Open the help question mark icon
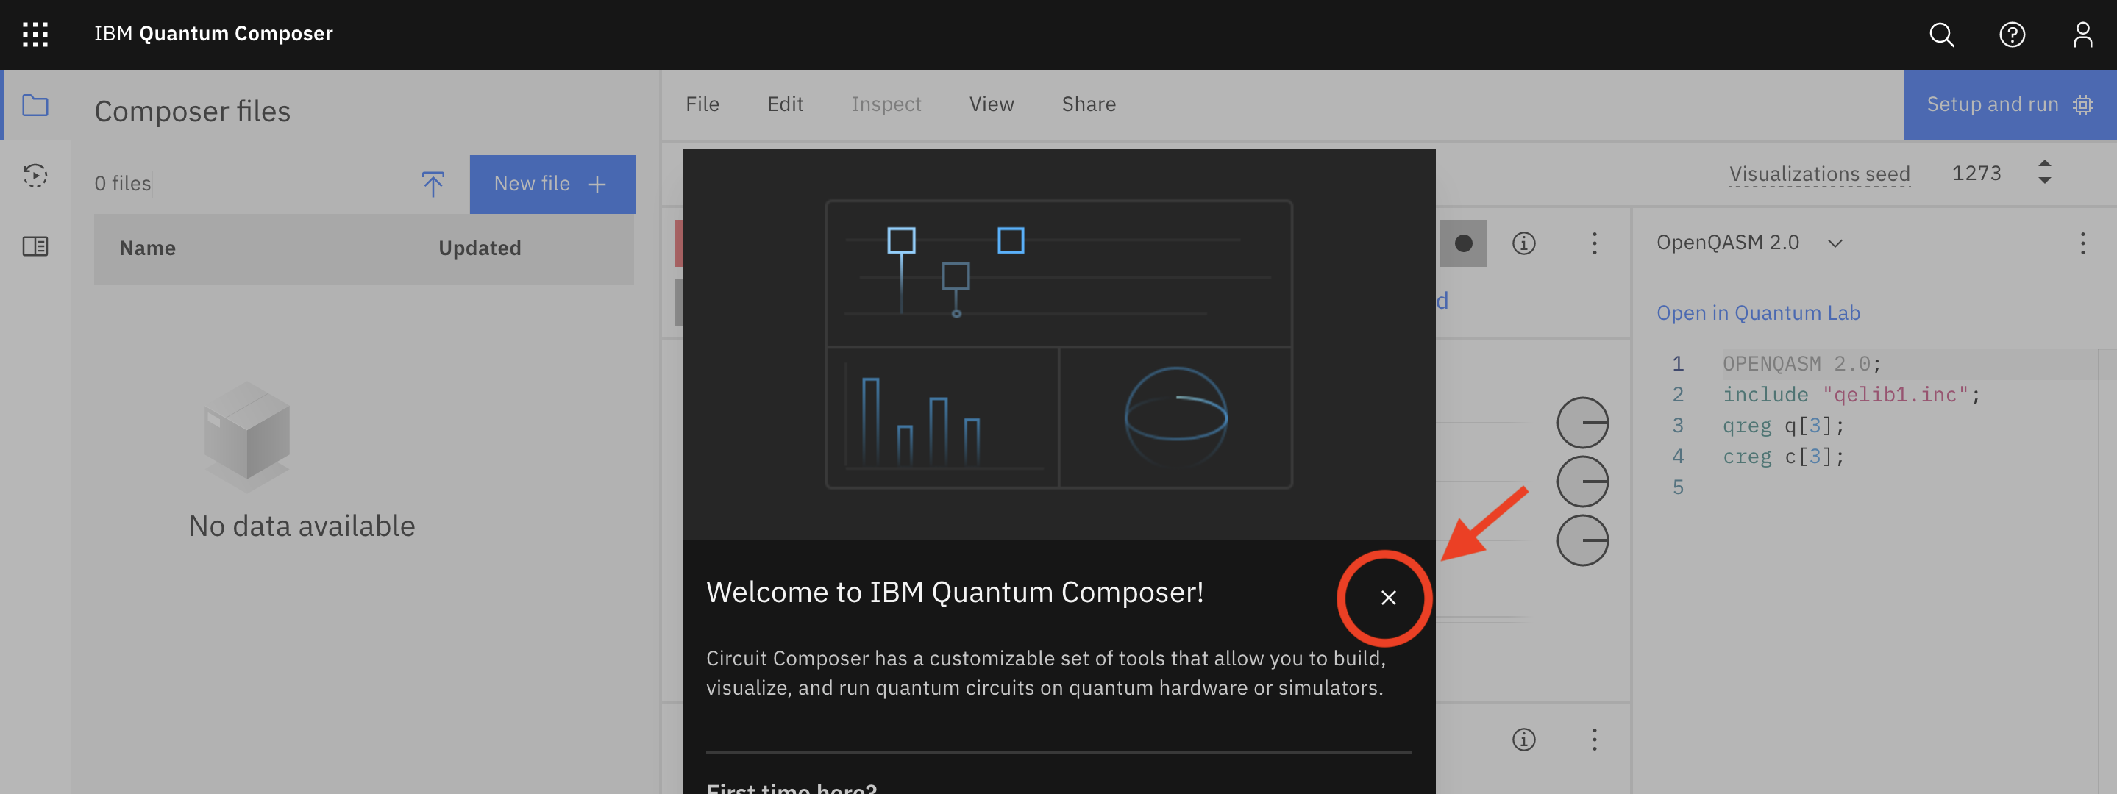Viewport: 2117px width, 794px height. (x=2012, y=35)
